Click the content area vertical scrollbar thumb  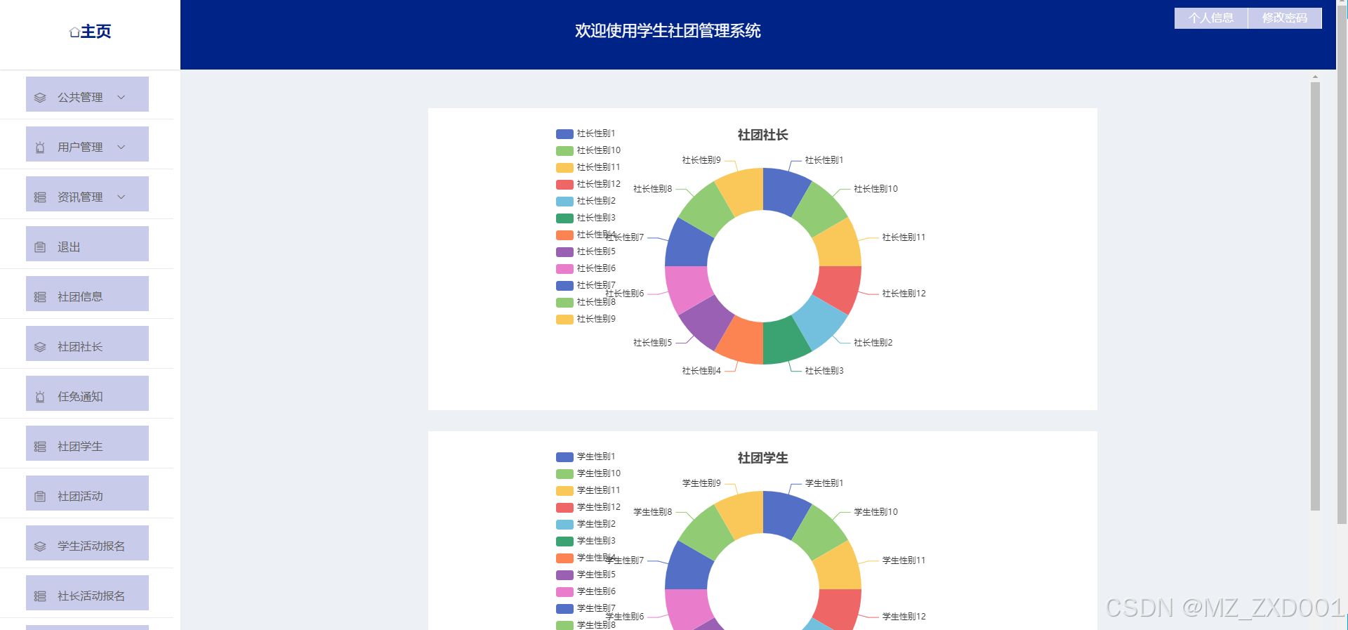tap(1315, 296)
